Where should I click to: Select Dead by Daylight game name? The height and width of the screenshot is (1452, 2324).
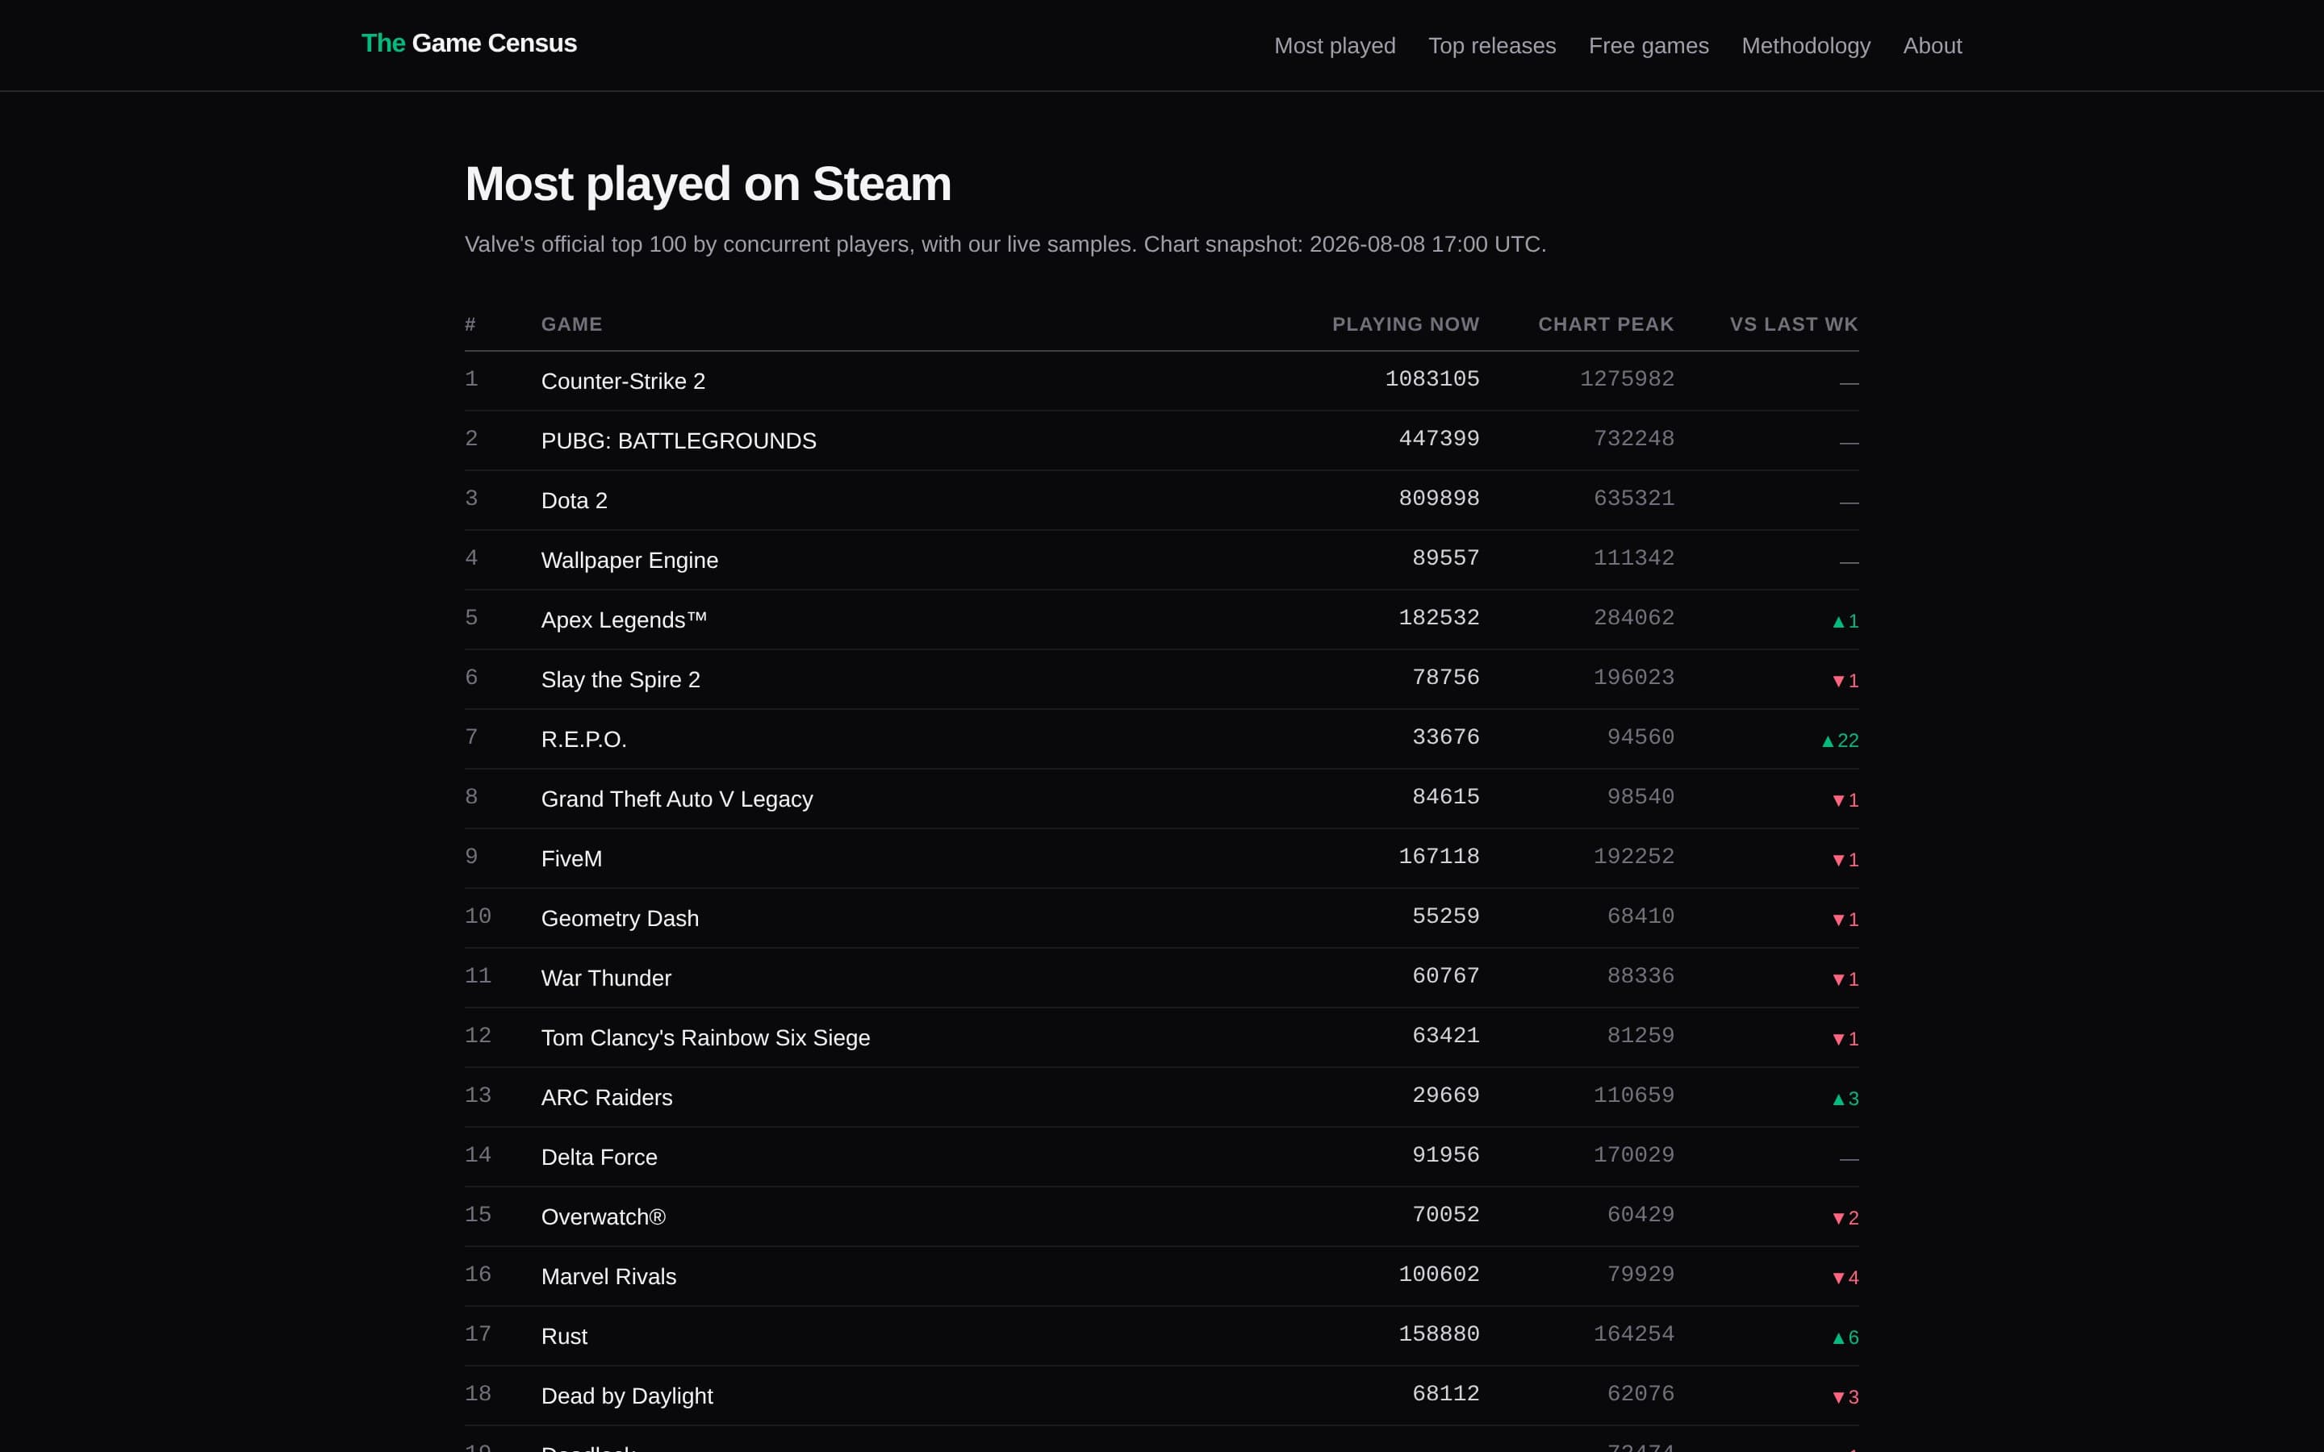(x=627, y=1396)
